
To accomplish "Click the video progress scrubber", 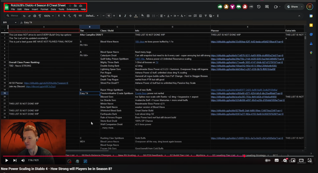I will click(x=244, y=156).
